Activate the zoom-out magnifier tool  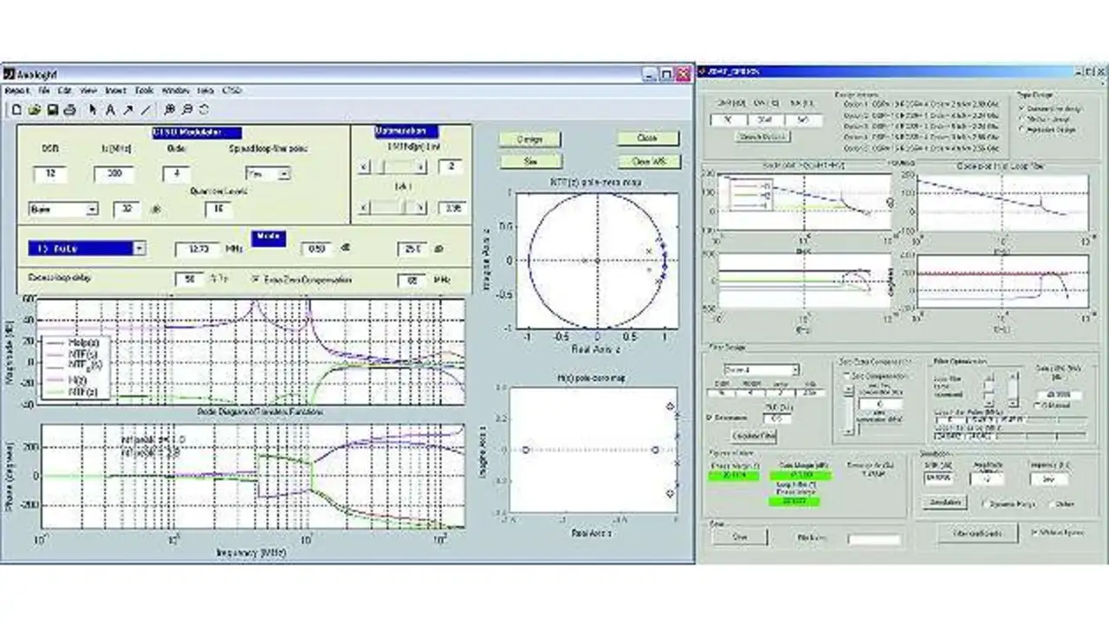click(x=187, y=109)
